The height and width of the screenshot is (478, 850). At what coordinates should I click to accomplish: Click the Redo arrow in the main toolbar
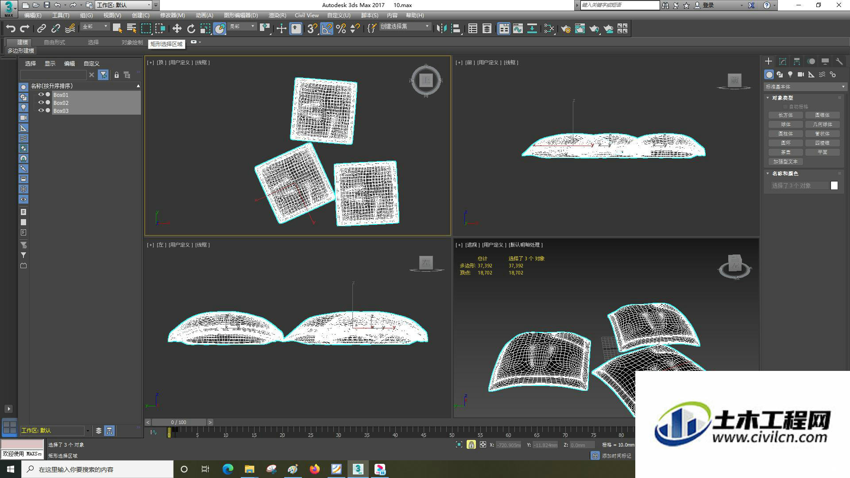pyautogui.click(x=25, y=29)
